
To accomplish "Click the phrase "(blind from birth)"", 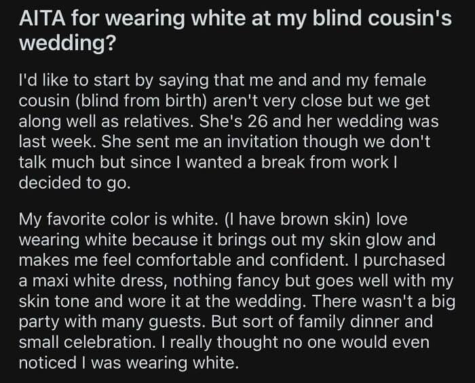I will pyautogui.click(x=140, y=101).
